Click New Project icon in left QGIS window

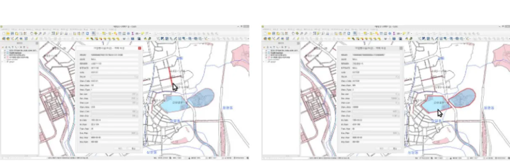pos(4,33)
